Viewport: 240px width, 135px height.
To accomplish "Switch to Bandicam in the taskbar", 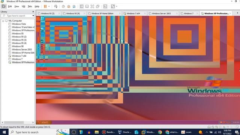I will (x=108, y=132).
